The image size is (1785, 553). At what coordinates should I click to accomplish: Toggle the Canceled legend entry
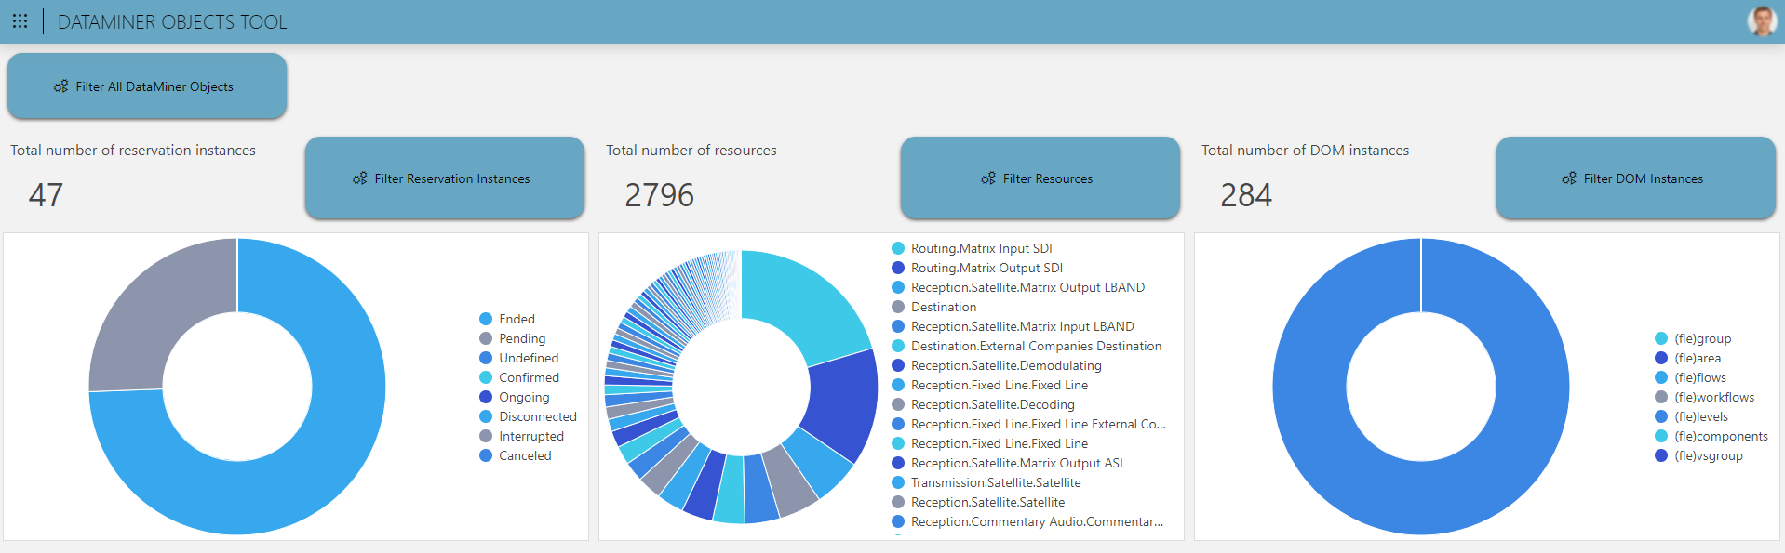(516, 455)
